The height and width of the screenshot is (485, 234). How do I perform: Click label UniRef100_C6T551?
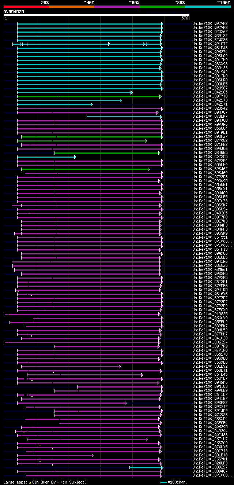click(210, 238)
